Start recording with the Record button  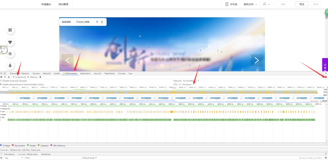[x=1, y=77]
